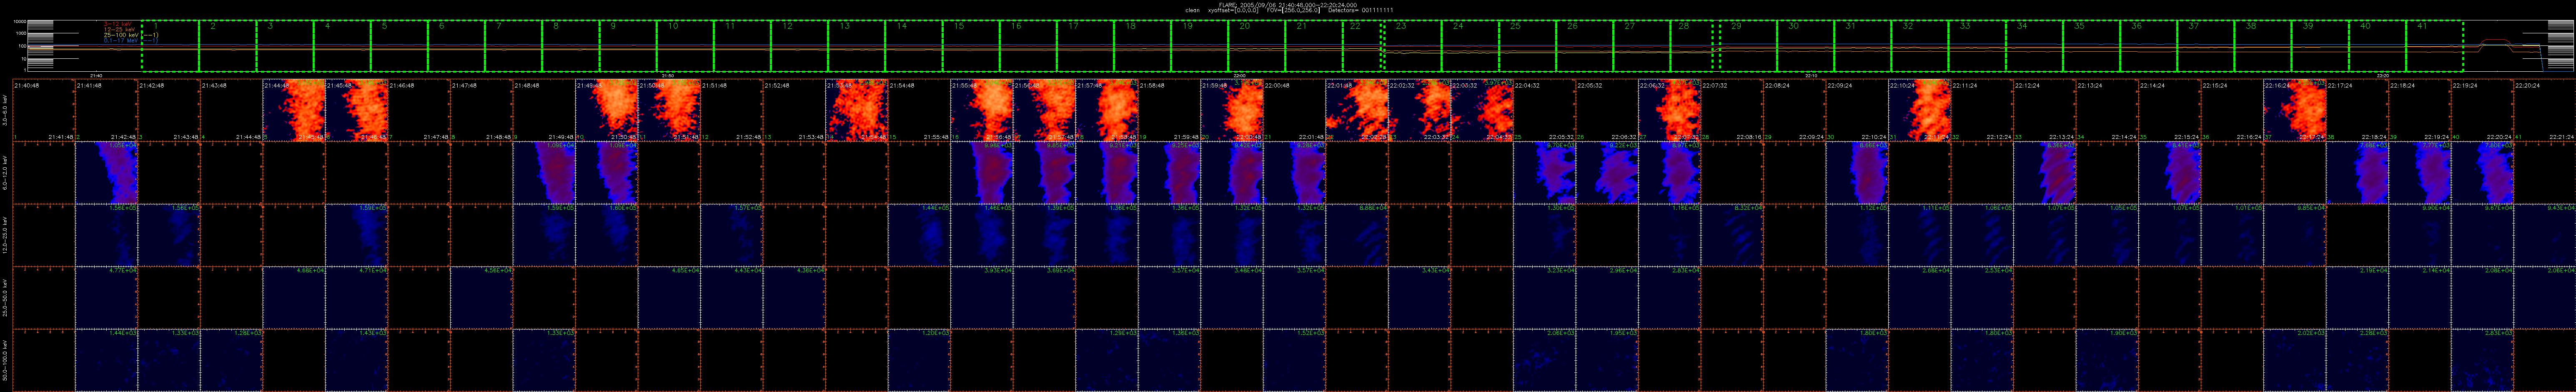Screen dimensions: 2576x392
Task: Open the 3-6 keV image starting 21:50:48
Action: point(669,110)
